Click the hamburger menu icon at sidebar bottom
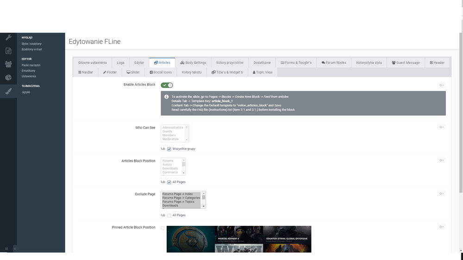Screen dimensions: 463x260 coord(6,249)
